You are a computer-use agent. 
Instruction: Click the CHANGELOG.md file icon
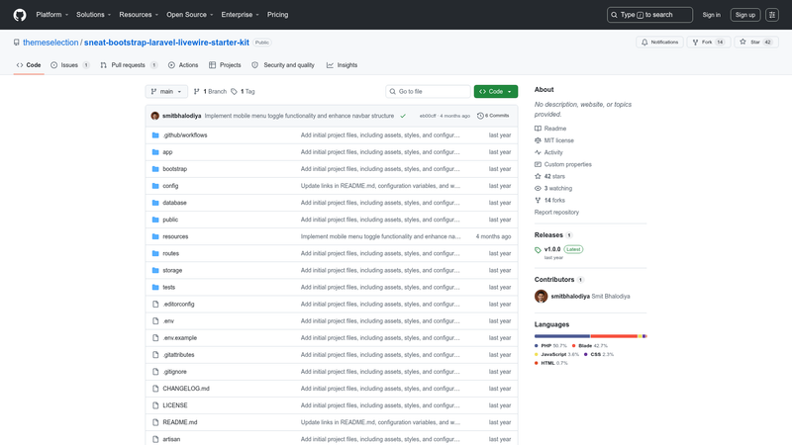pos(155,389)
